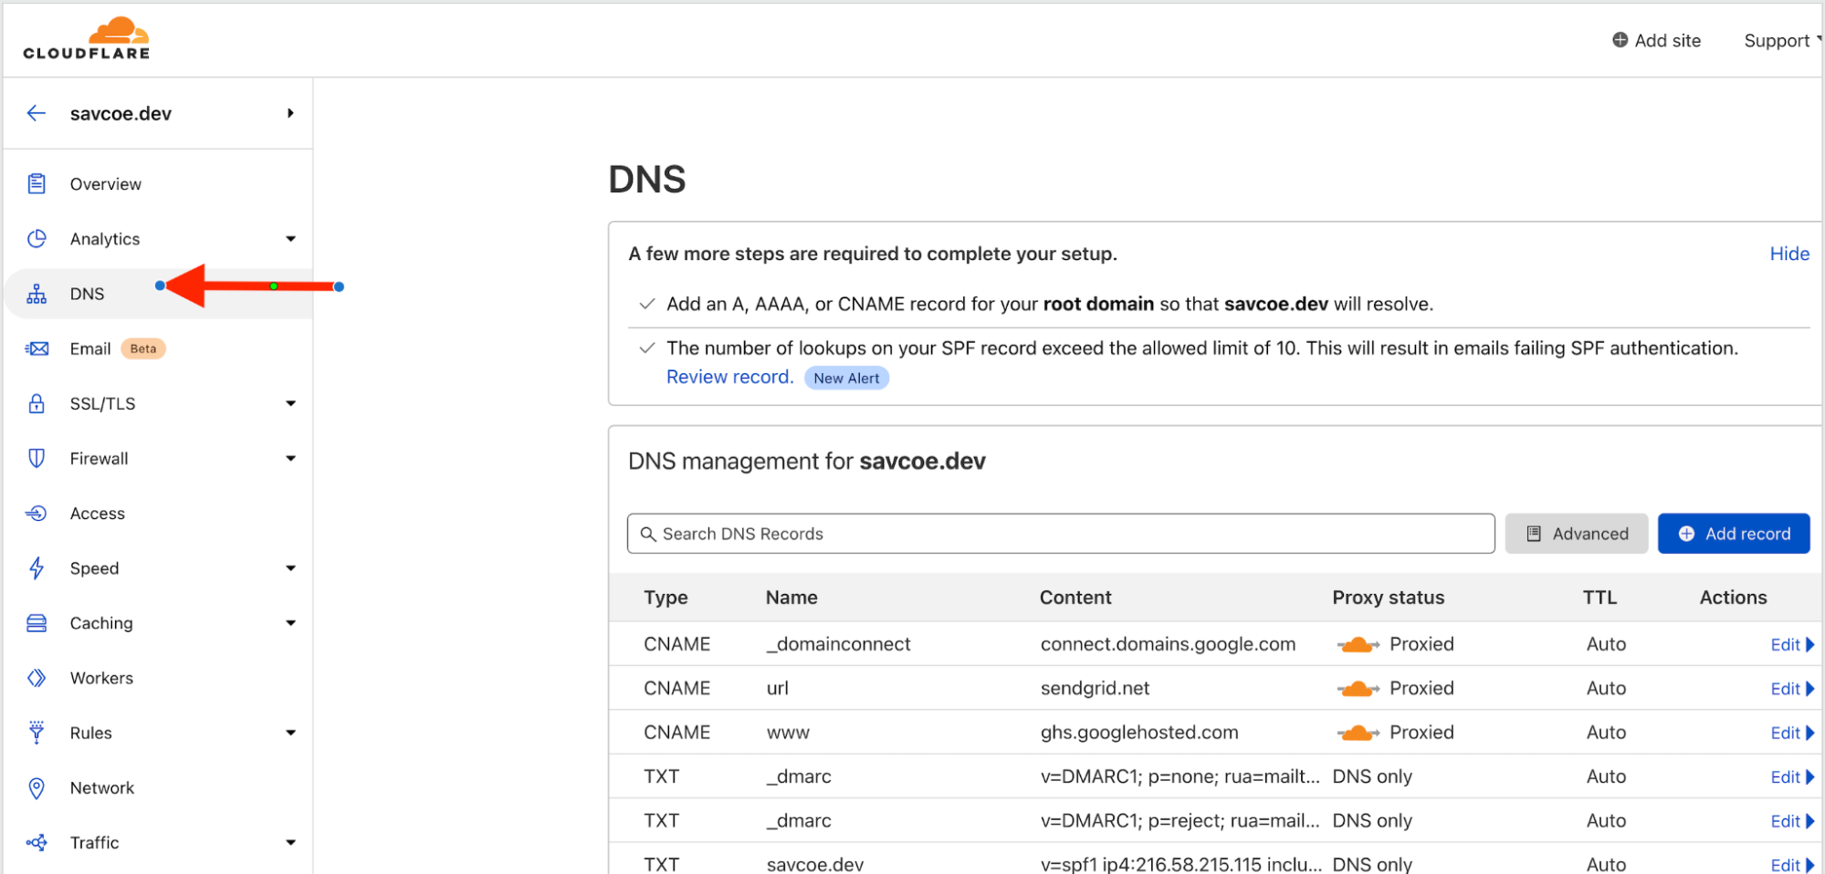This screenshot has width=1825, height=874.
Task: Expand the savcoe.dev site selector arrow
Action: point(290,113)
